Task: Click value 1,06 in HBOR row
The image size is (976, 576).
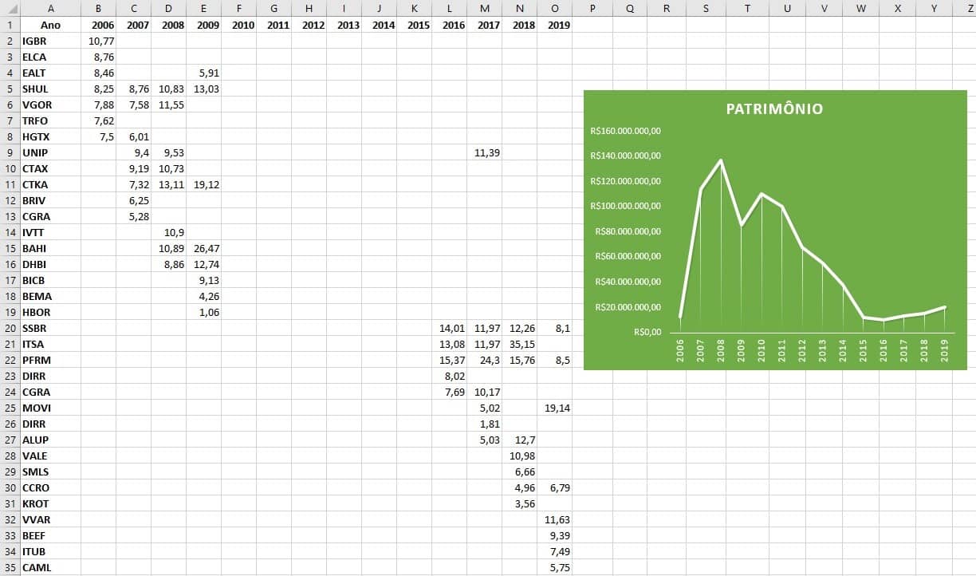Action: [x=203, y=312]
